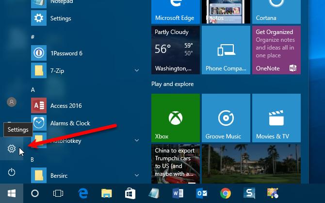Open the China export Trumpchi news tile

point(175,164)
